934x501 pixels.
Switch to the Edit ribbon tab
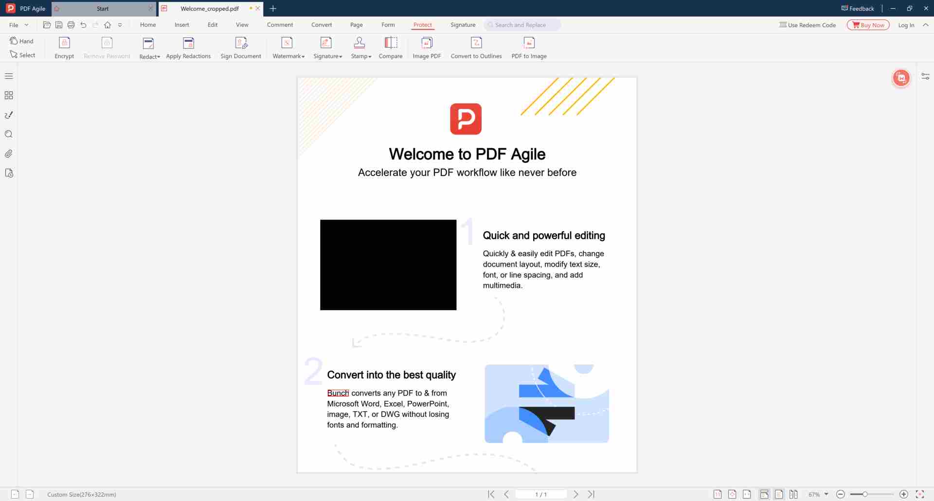[x=213, y=25]
